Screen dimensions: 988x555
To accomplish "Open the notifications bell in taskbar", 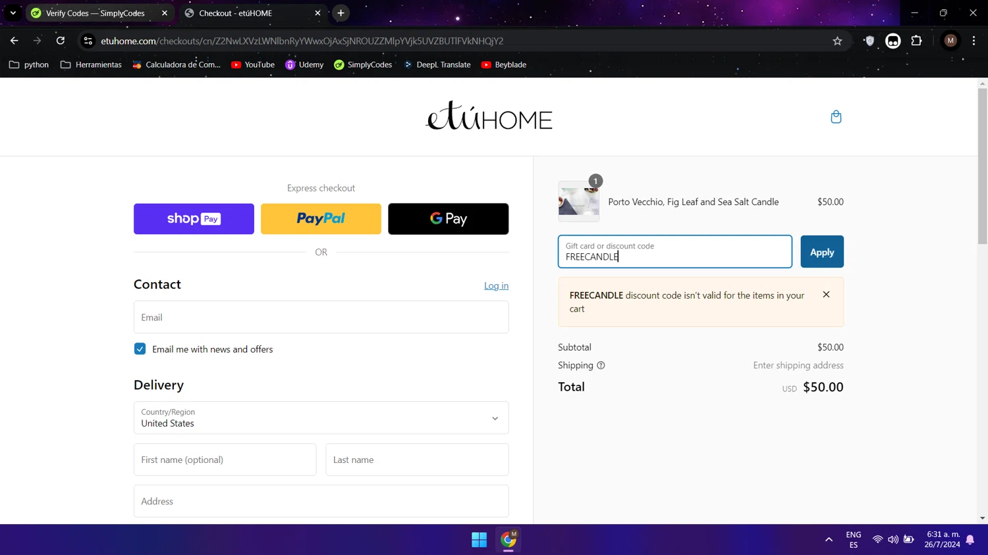I will tap(970, 540).
